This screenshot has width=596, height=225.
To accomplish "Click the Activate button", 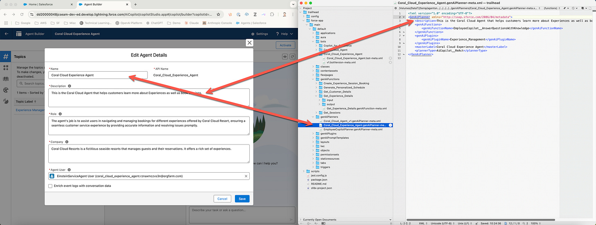I will point(285,45).
